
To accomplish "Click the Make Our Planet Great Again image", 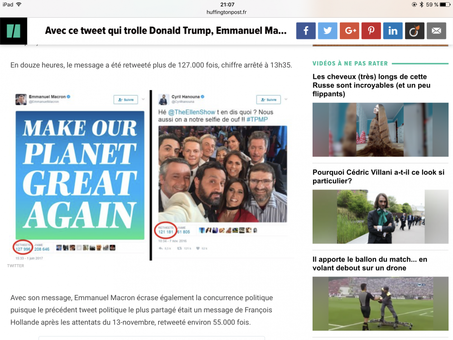I will 80,175.
